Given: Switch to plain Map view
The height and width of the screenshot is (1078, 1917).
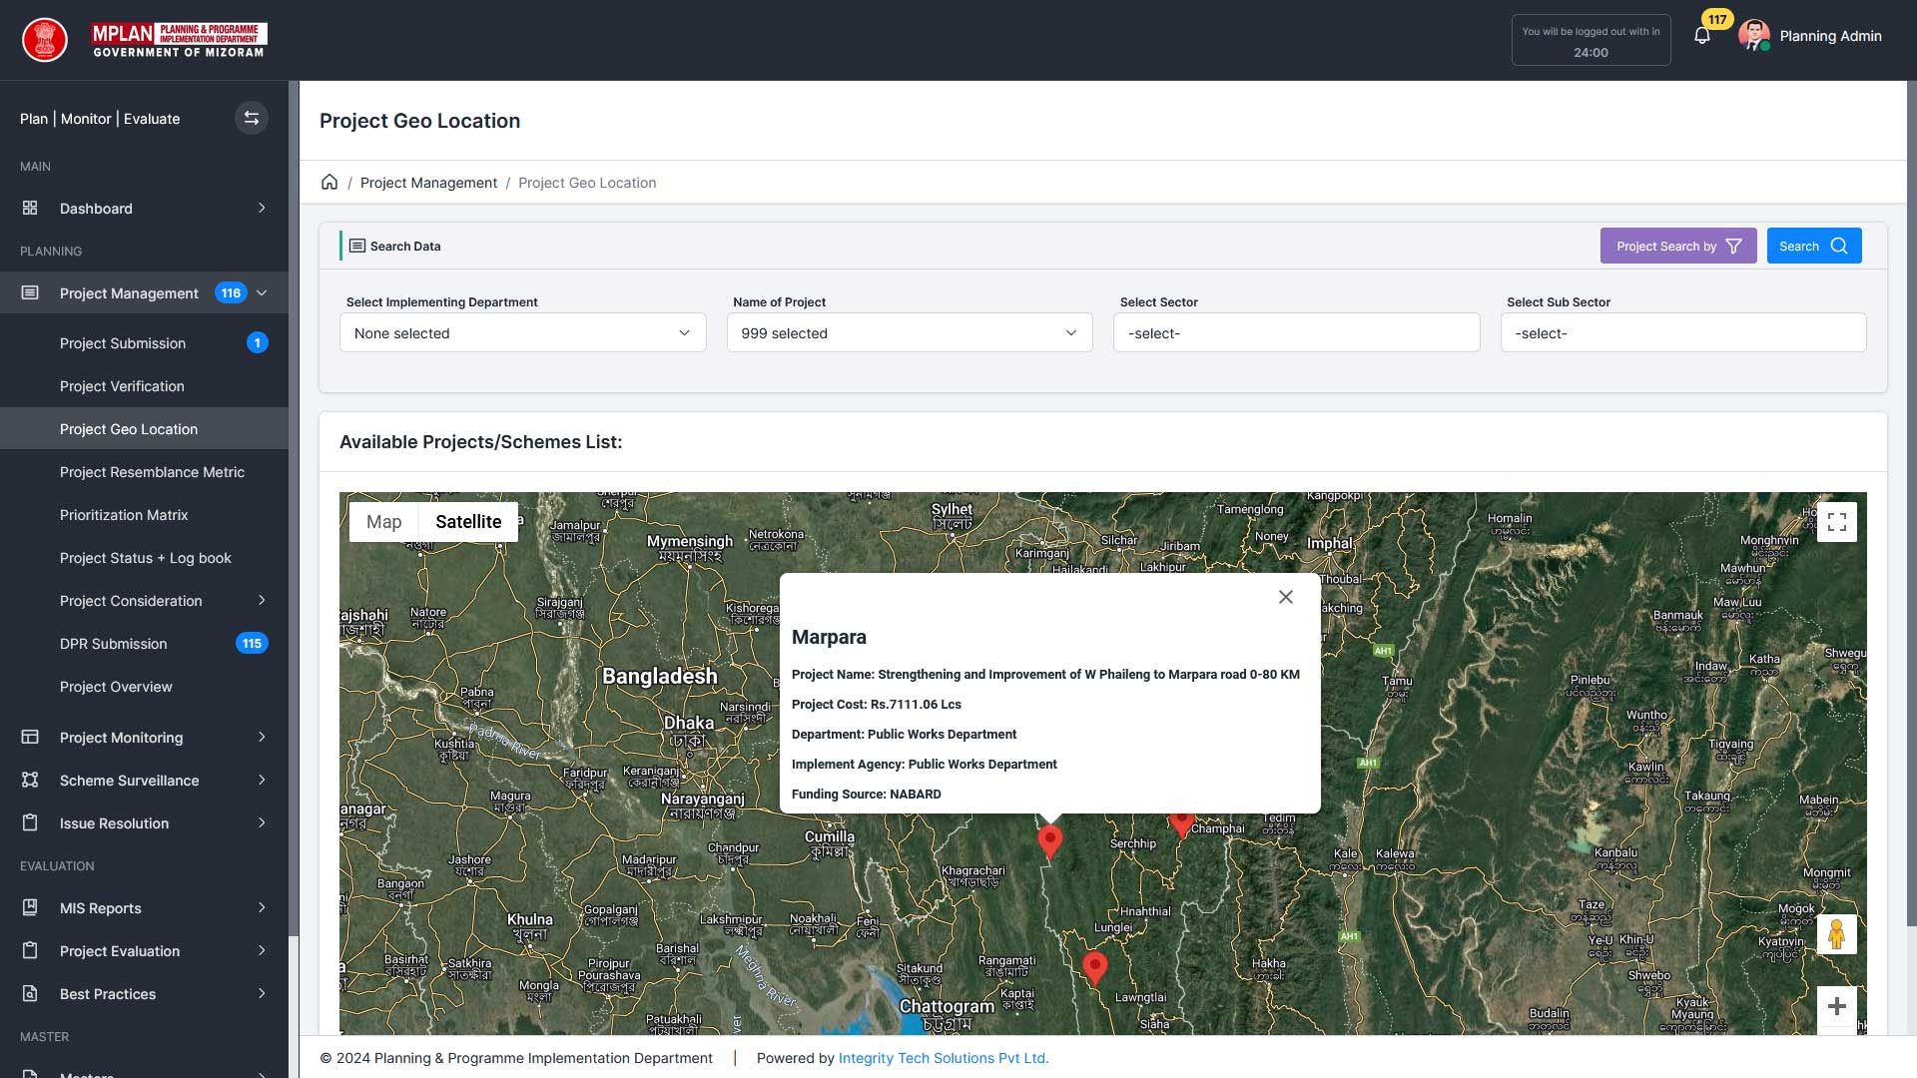Looking at the screenshot, I should [383, 522].
